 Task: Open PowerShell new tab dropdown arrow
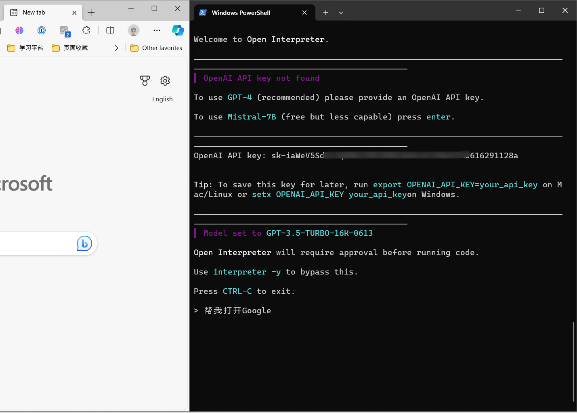(x=341, y=13)
